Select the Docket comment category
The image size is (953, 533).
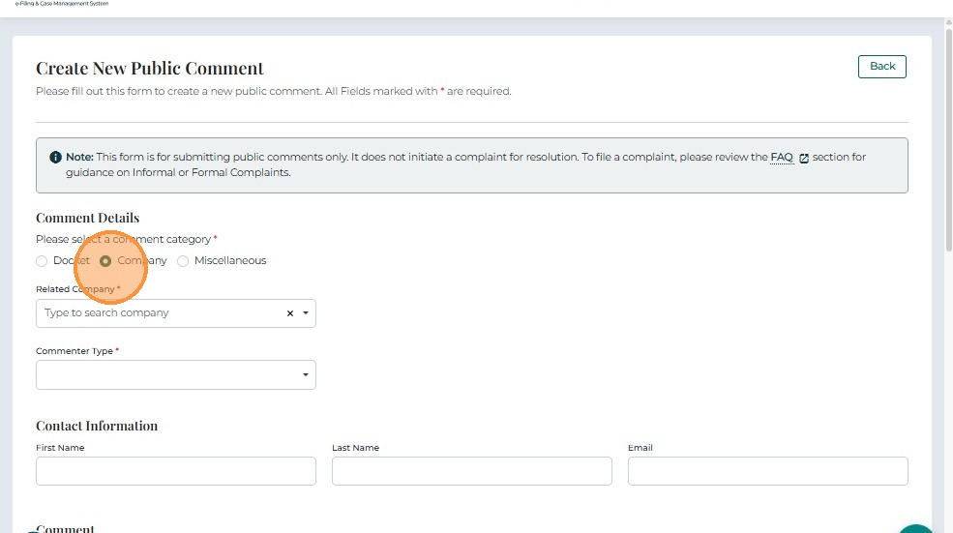click(42, 261)
